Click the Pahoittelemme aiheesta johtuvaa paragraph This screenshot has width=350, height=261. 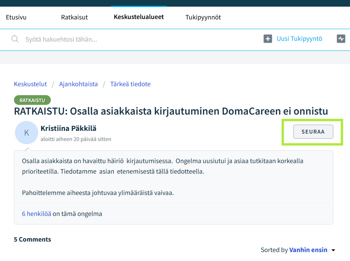(98, 193)
